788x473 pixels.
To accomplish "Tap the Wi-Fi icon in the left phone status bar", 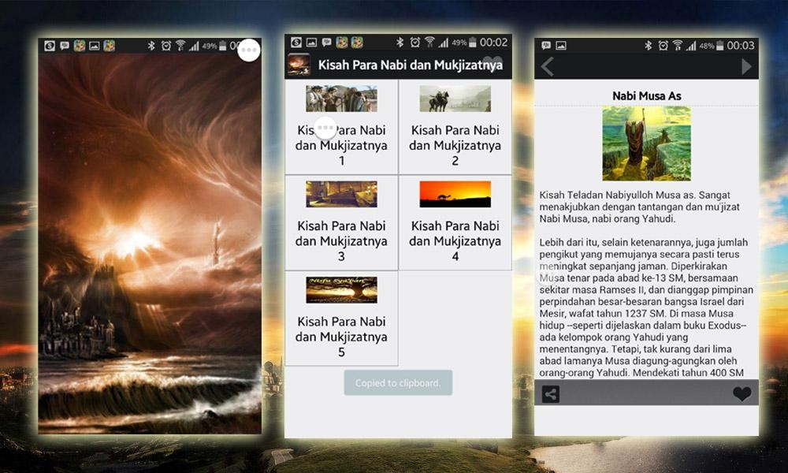I will click(180, 46).
